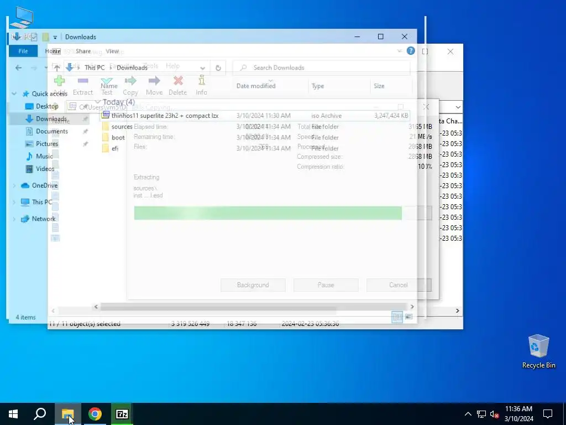Launch Chrome from taskbar
Image resolution: width=566 pixels, height=425 pixels.
click(x=95, y=414)
